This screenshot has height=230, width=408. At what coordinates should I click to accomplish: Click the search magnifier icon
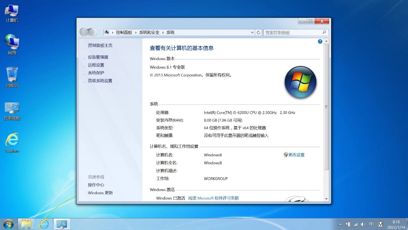click(x=324, y=32)
